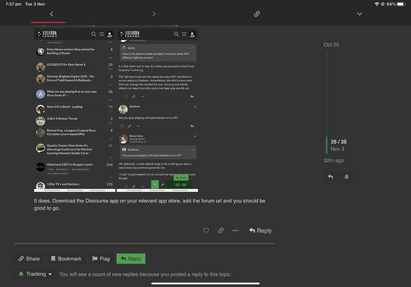The height and width of the screenshot is (287, 411).
Task: Click XboxEra Forums logo in right screenshot
Action: 129,34
